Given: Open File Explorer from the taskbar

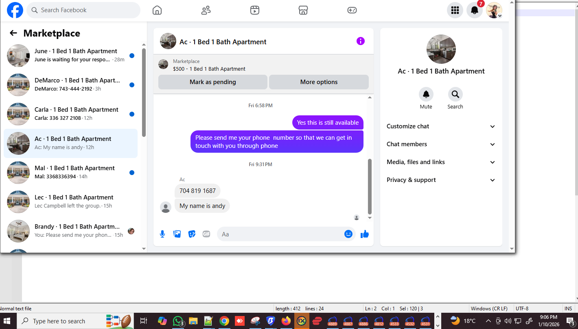Looking at the screenshot, I should pyautogui.click(x=193, y=321).
